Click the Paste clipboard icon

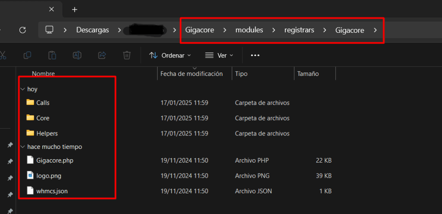pyautogui.click(x=52, y=55)
